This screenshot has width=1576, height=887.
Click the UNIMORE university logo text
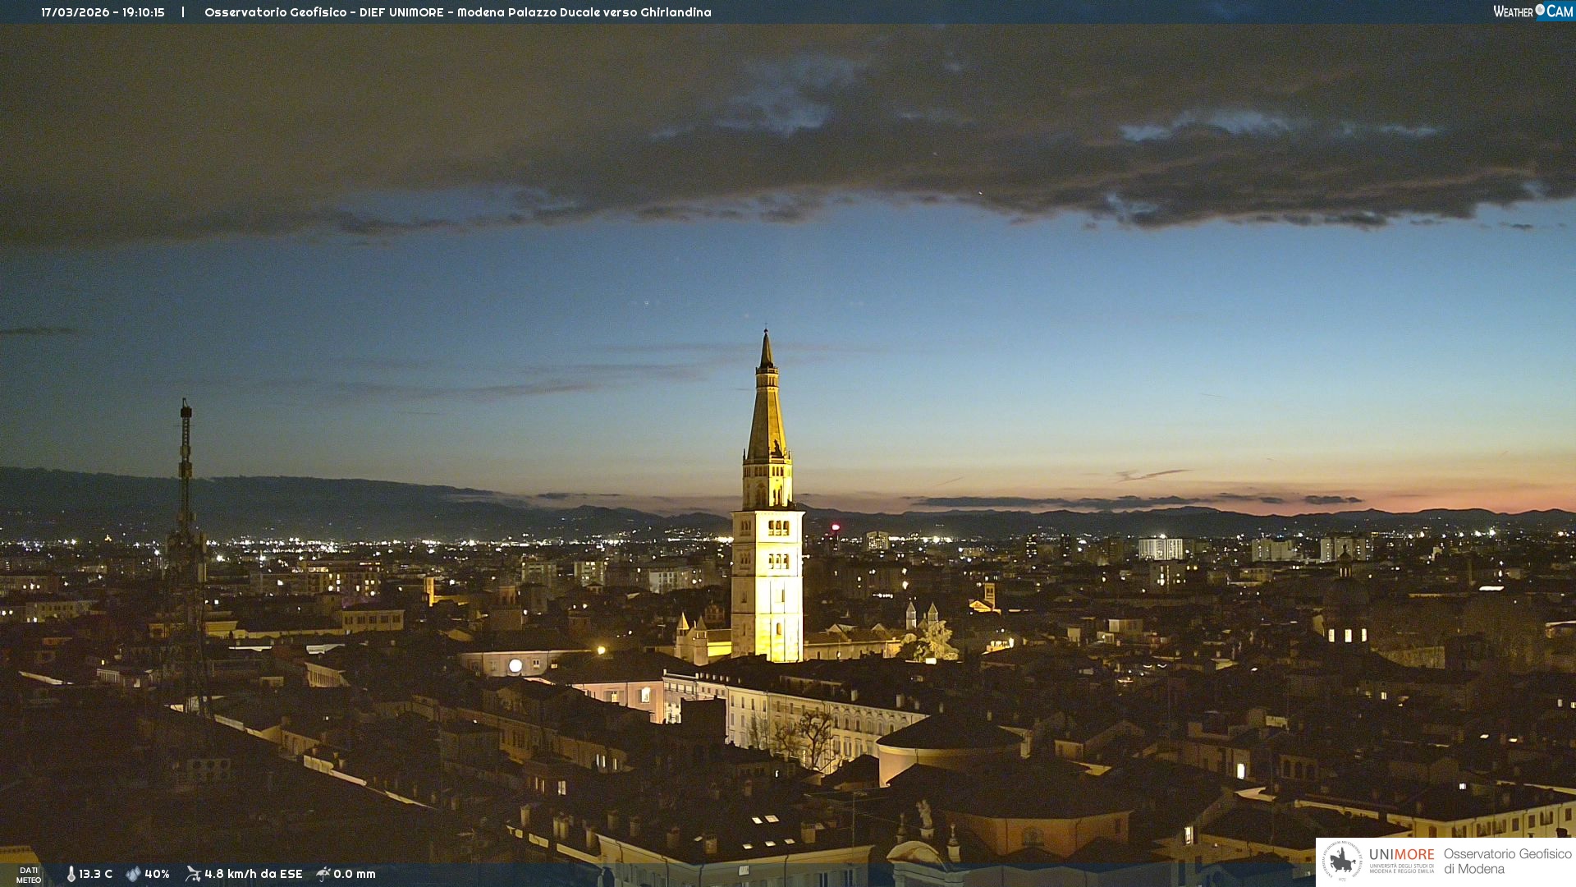click(x=1401, y=856)
